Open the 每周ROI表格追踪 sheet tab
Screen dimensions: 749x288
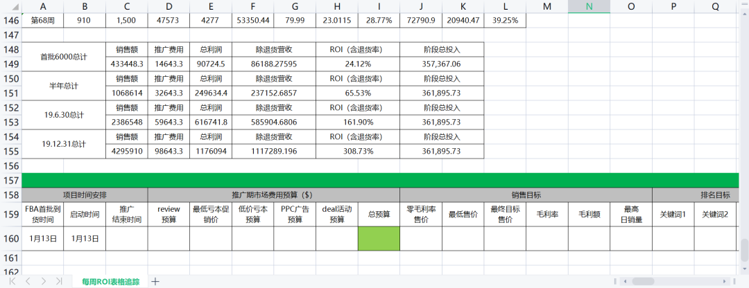(110, 281)
